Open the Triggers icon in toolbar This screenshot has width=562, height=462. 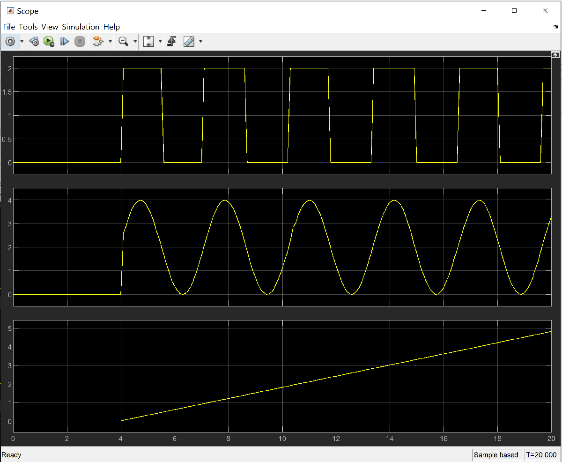pos(171,42)
